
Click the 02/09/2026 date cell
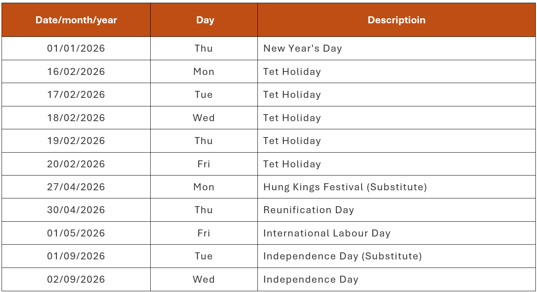(76, 280)
